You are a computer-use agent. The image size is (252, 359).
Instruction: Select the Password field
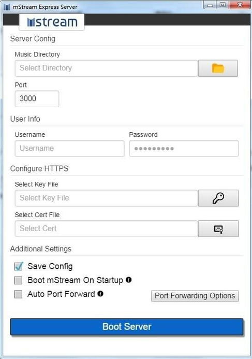coord(184,148)
